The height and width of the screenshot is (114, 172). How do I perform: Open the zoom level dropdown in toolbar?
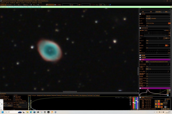click(102, 5)
